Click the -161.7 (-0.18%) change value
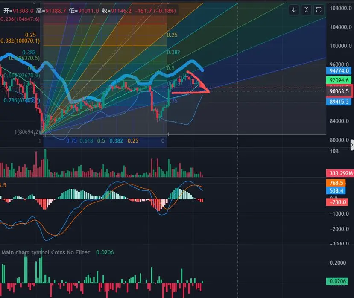This screenshot has height=298, width=354. (155, 11)
